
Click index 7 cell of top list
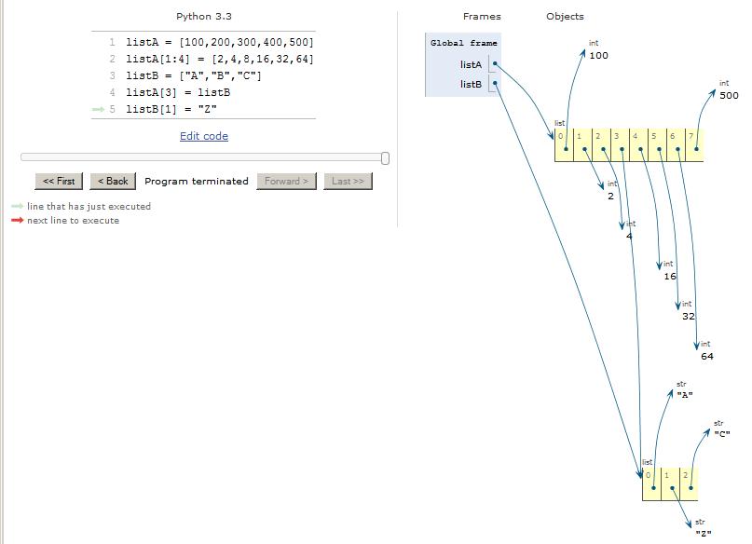click(694, 144)
